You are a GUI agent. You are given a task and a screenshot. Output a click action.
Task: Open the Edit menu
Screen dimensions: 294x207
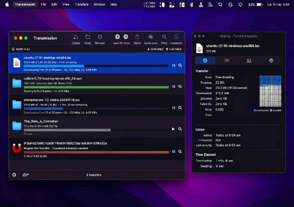[x=54, y=4]
